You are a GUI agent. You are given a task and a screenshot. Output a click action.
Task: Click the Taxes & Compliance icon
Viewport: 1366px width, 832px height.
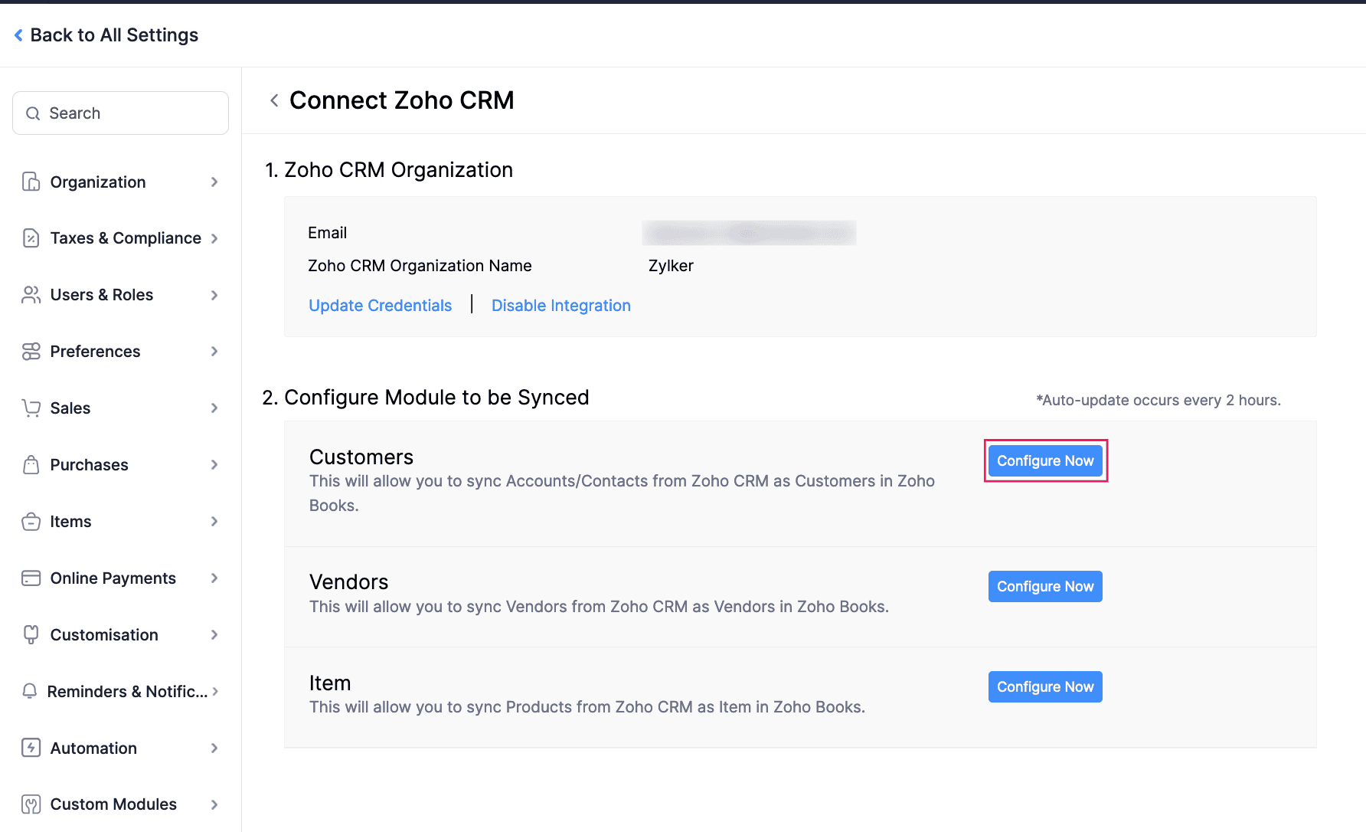click(x=31, y=237)
